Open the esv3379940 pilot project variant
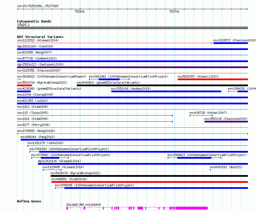 point(50,158)
